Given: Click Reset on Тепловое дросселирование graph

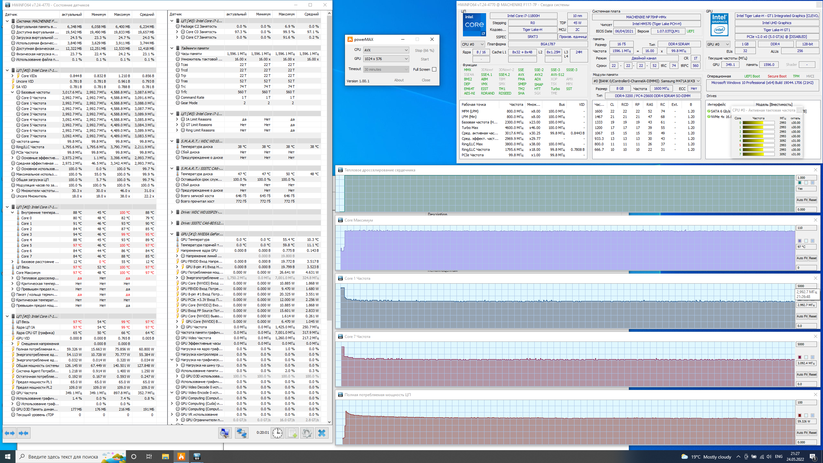Looking at the screenshot, I should point(813,200).
